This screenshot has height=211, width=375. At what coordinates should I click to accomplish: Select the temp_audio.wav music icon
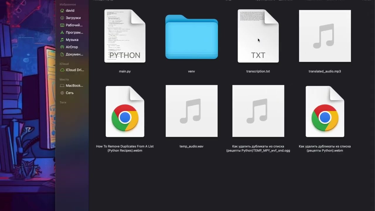pyautogui.click(x=192, y=111)
